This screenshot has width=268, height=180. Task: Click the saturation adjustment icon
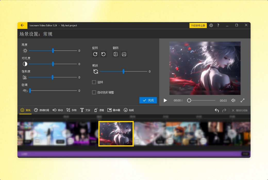[x=25, y=77]
